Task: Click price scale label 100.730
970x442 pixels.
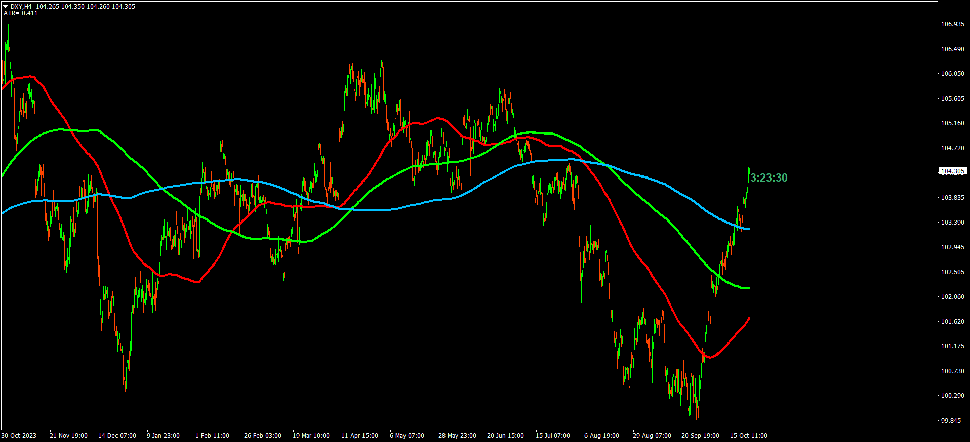Action: pos(952,371)
